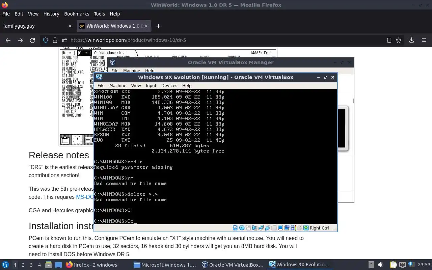Open the Firefox hamburger application menu
This screenshot has height=270, width=432.
pos(424,40)
